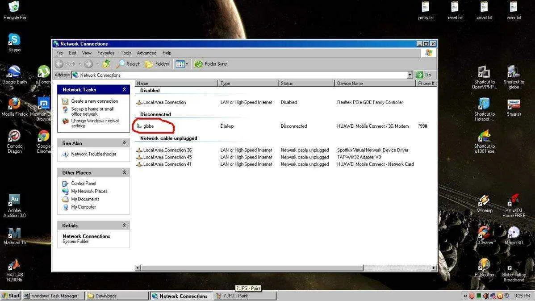Launch VirtualDJ Home FREE shortcut

(x=514, y=206)
